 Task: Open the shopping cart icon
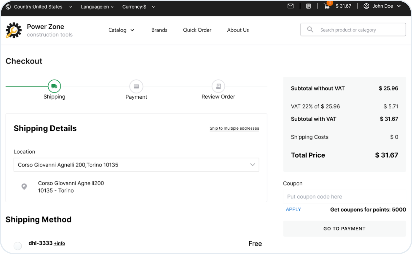327,6
